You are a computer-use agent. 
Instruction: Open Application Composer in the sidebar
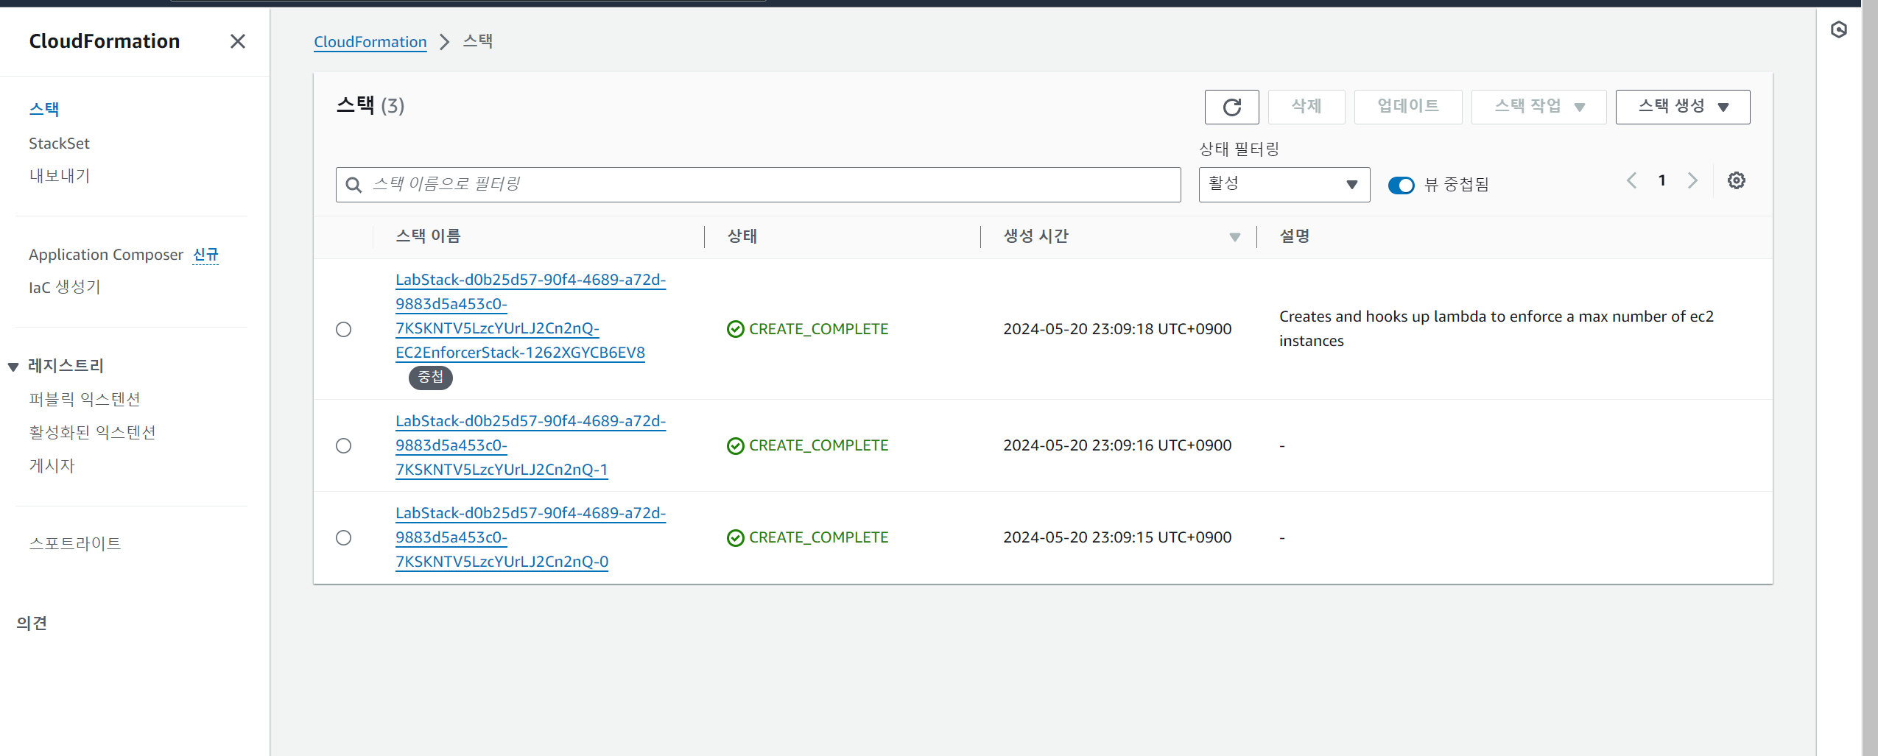click(106, 255)
